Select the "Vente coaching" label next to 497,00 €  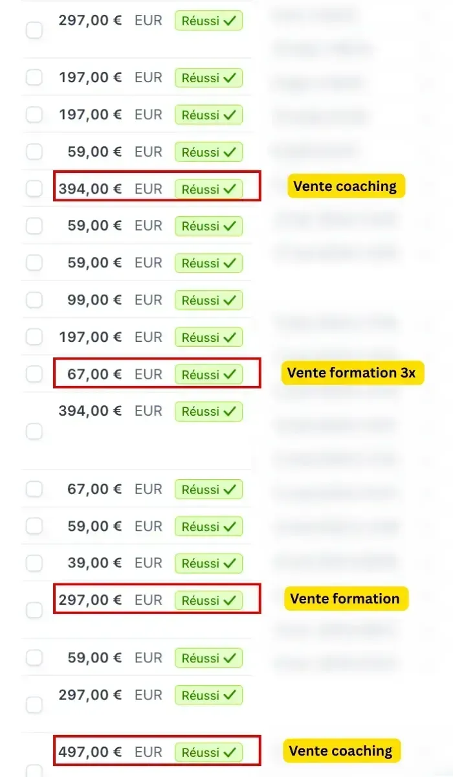[341, 751]
